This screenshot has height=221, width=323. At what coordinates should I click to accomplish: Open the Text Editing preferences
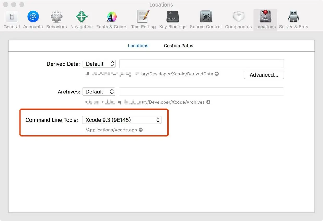tap(143, 20)
